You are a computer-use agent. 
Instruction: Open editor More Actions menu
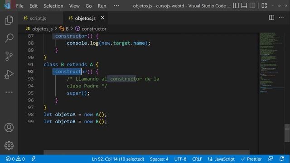[x=281, y=18]
